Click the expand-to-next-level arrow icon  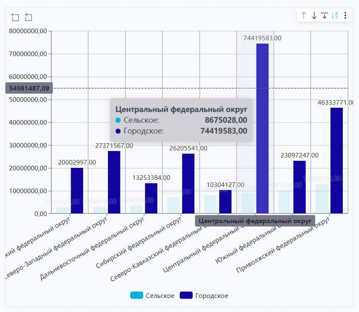pos(325,16)
